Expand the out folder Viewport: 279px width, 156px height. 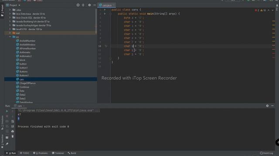pos(10,33)
